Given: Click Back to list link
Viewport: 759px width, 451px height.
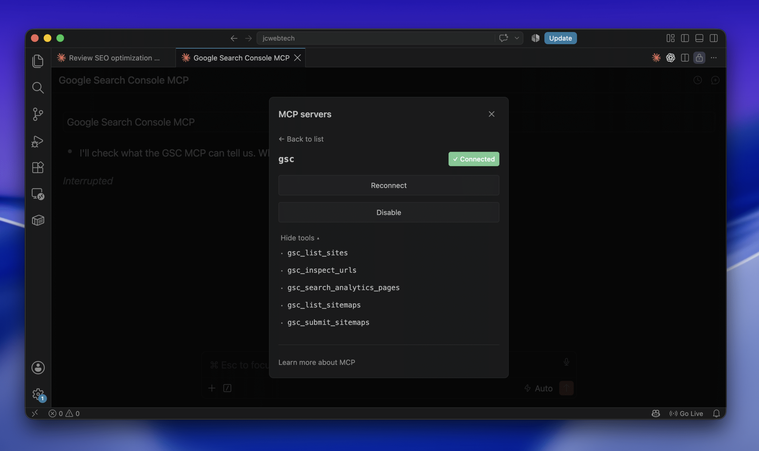Looking at the screenshot, I should [x=301, y=139].
